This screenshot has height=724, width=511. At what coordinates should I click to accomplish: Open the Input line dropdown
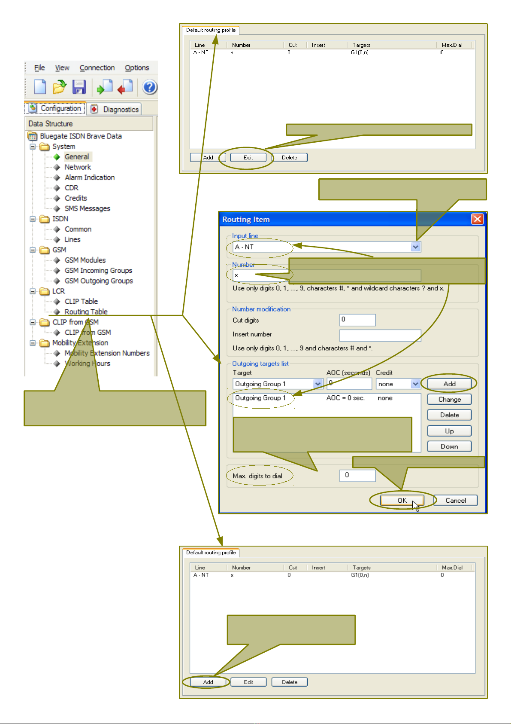tap(415, 247)
